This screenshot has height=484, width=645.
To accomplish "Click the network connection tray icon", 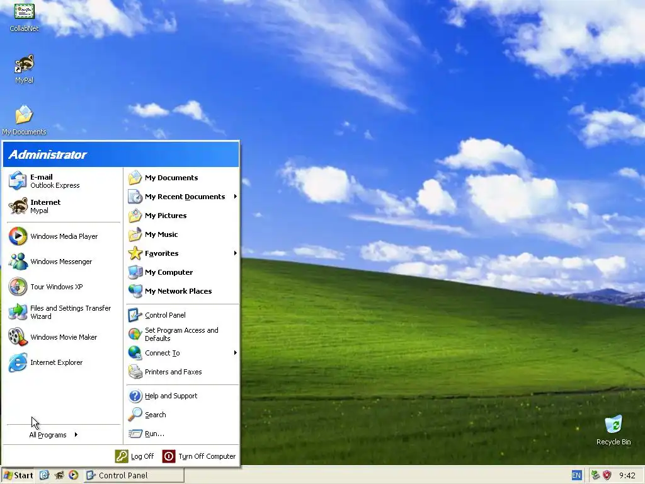I will point(595,475).
